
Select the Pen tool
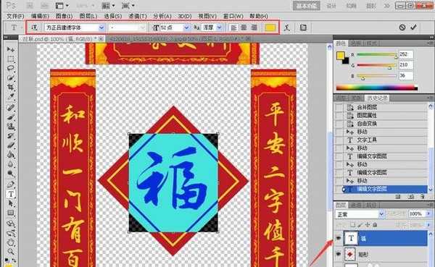pos(11,185)
